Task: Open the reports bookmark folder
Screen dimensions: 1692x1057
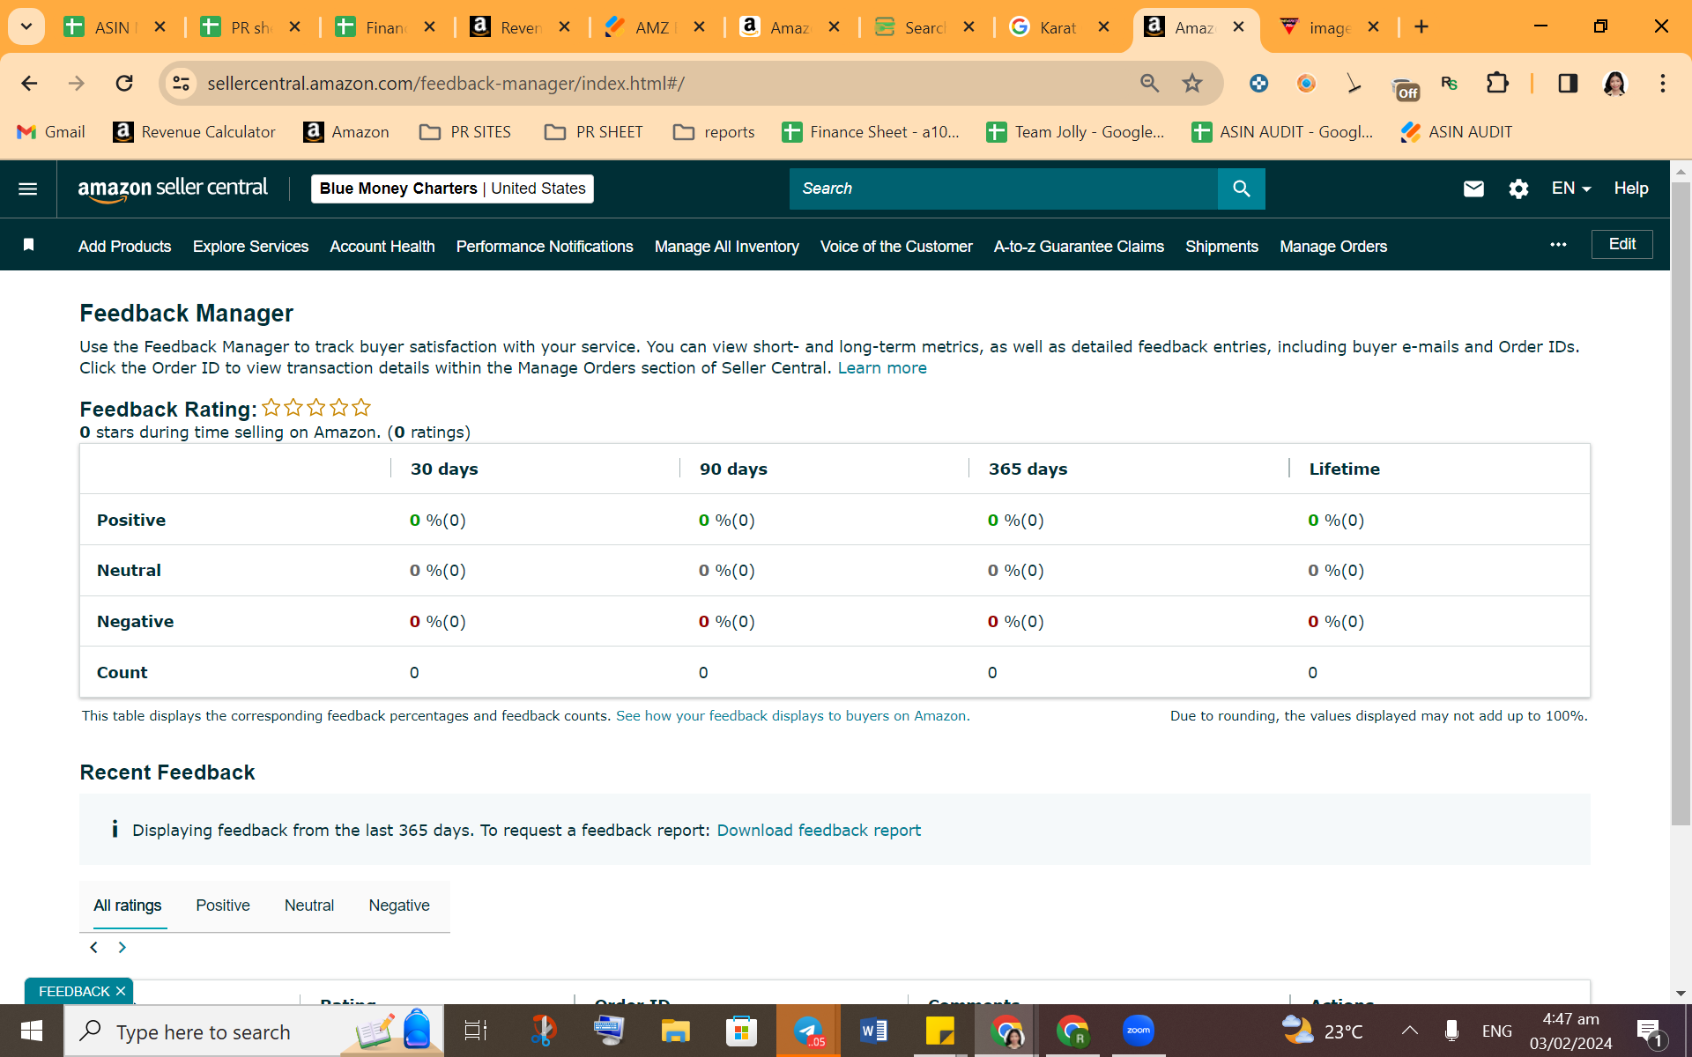Action: [x=714, y=132]
